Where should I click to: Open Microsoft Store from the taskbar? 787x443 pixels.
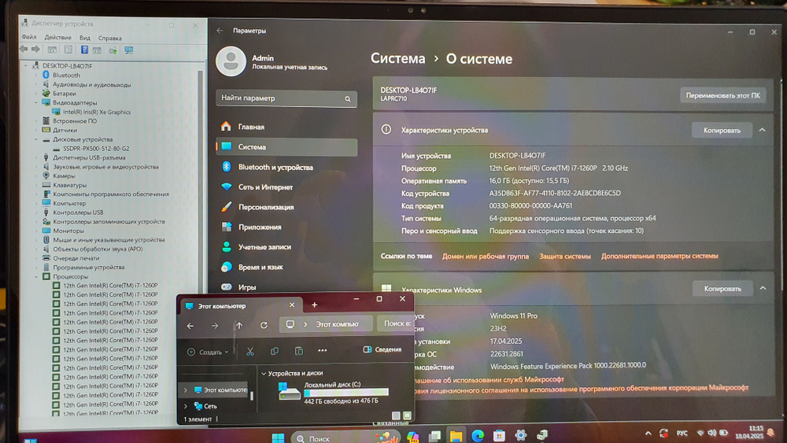tap(499, 435)
